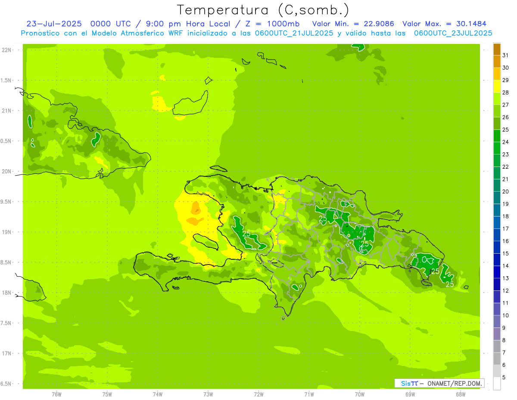Click the legend color cell between 26 and 27
The image size is (517, 400).
[x=497, y=111]
